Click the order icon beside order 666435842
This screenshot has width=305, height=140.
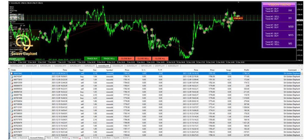[12, 73]
